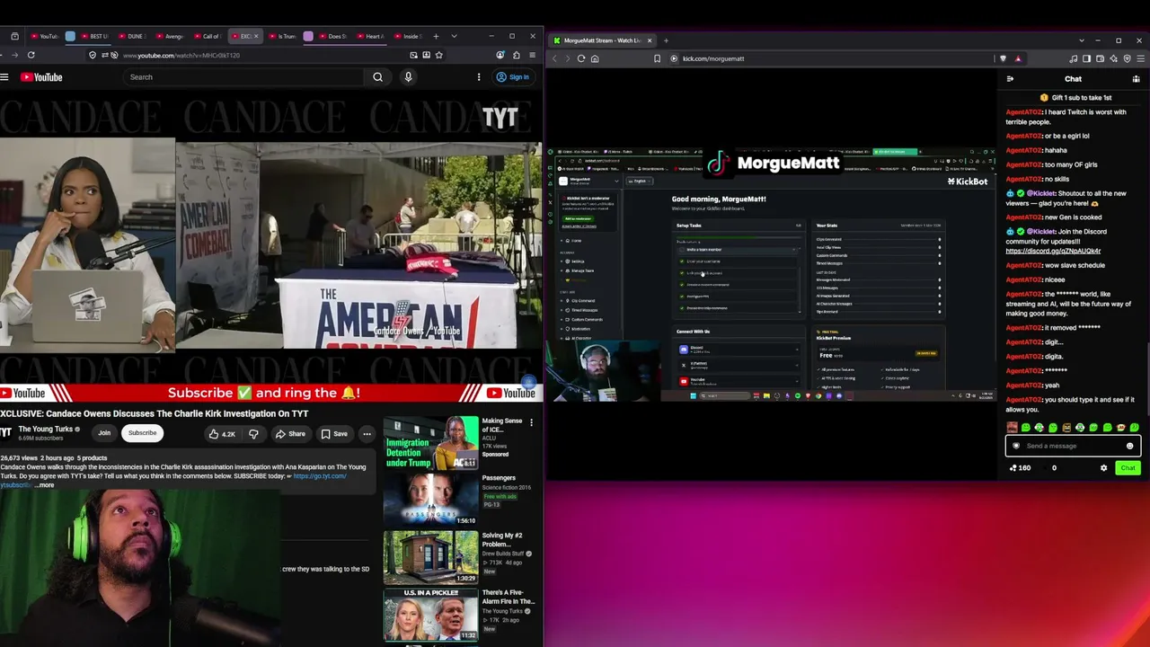Reload the Kick stream page
This screenshot has width=1150, height=647.
pyautogui.click(x=581, y=58)
